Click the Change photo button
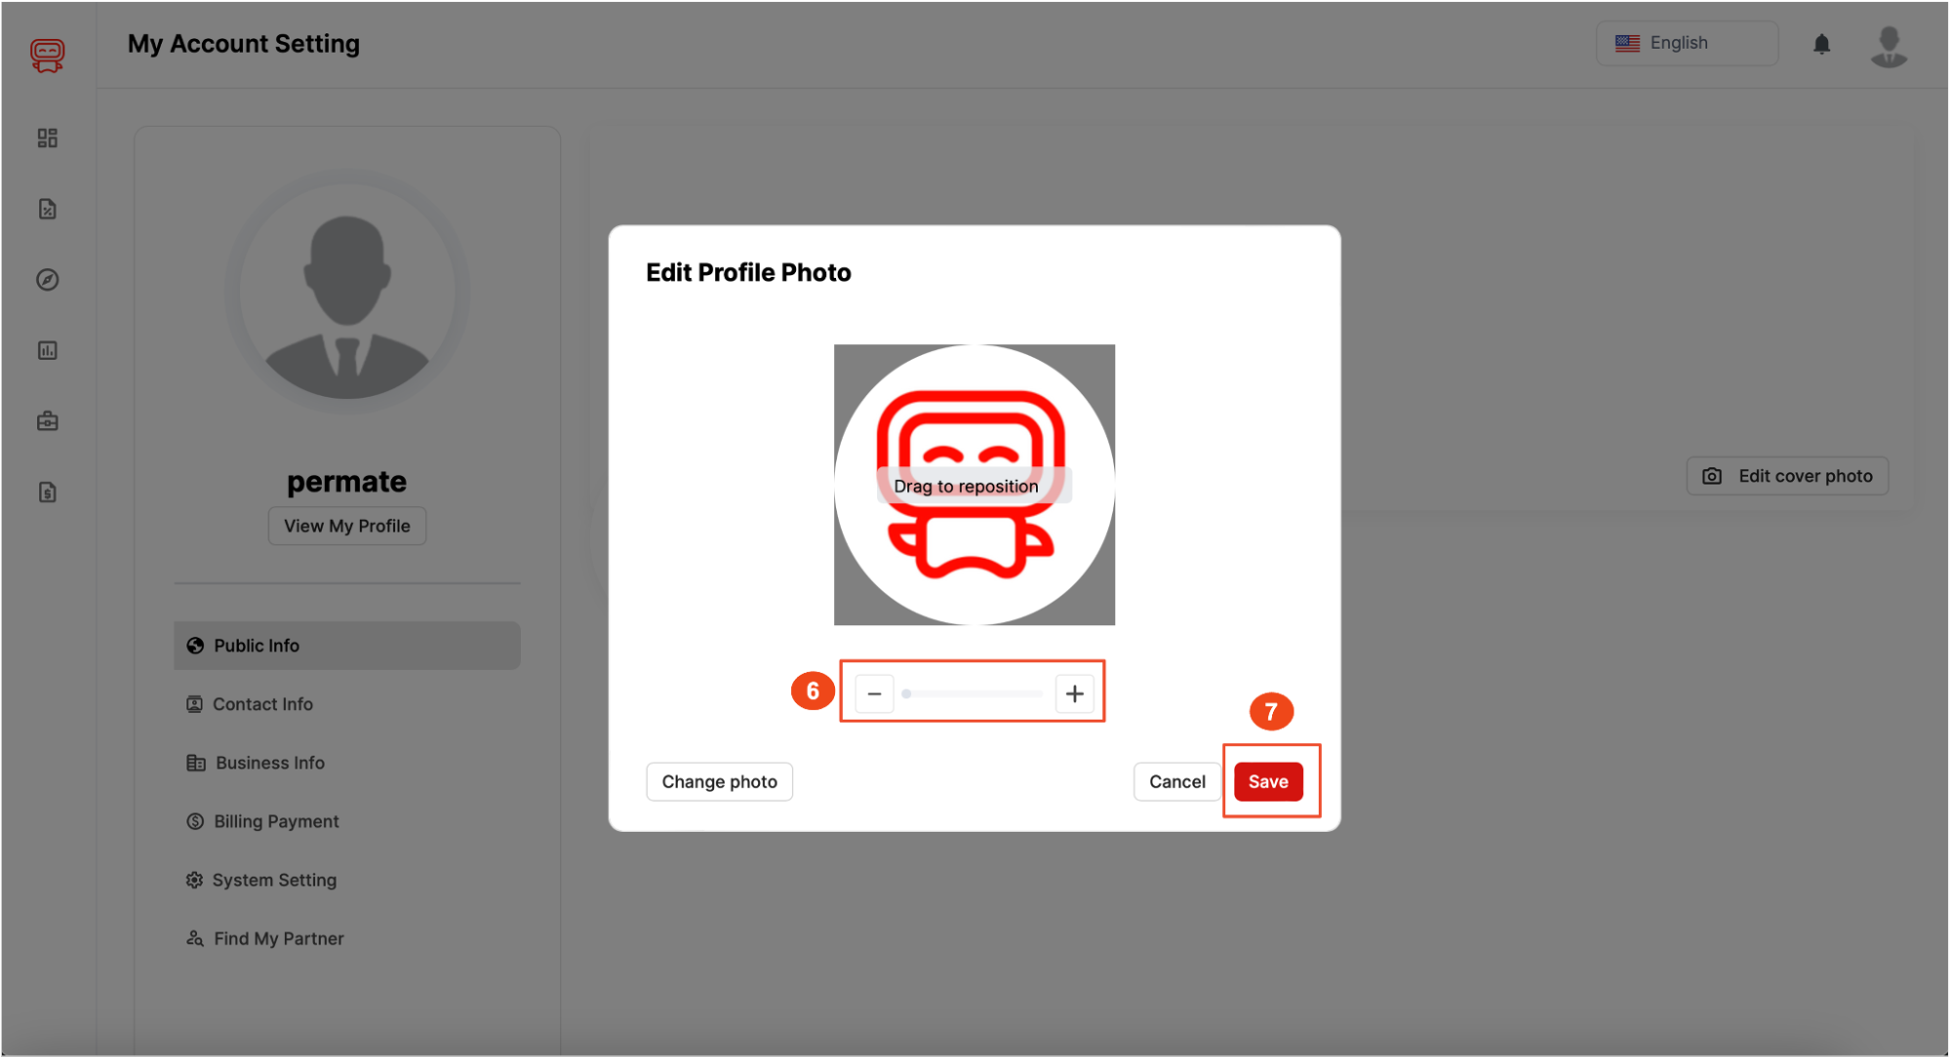Viewport: 1950px width, 1058px height. tap(719, 781)
